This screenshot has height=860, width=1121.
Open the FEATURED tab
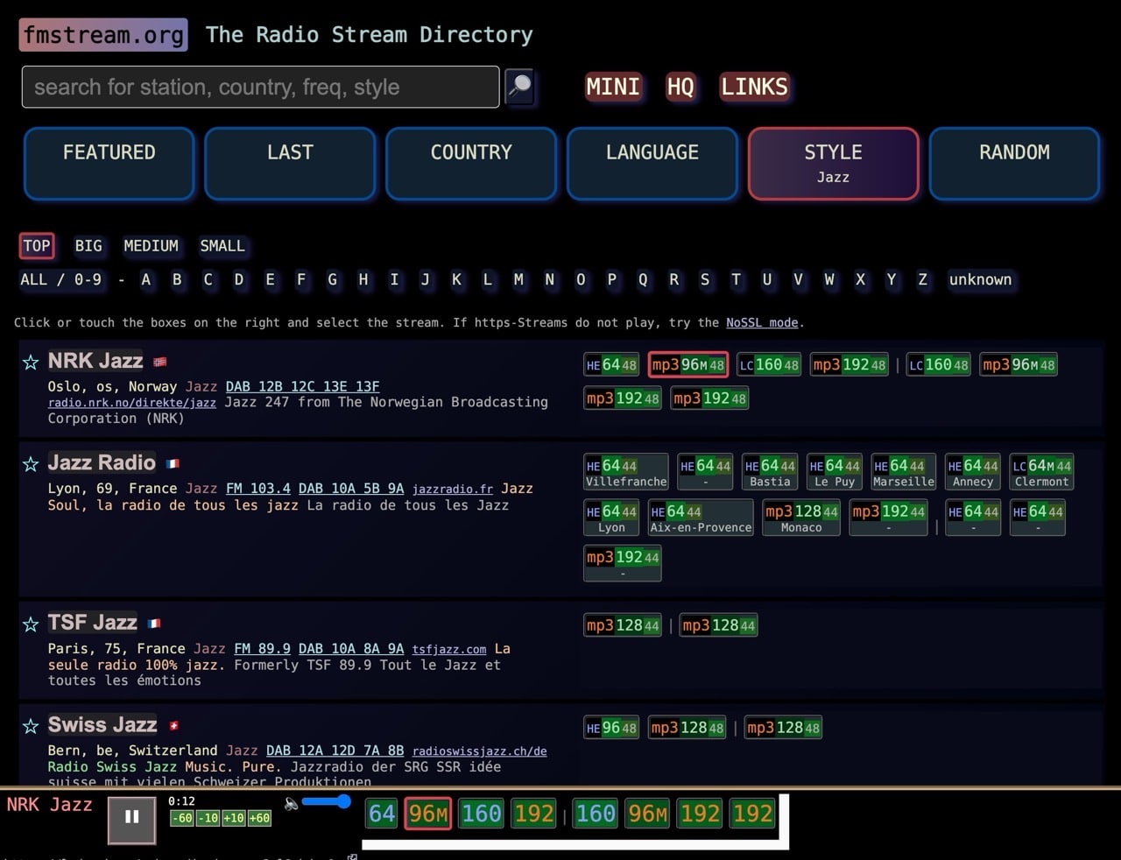click(x=109, y=164)
